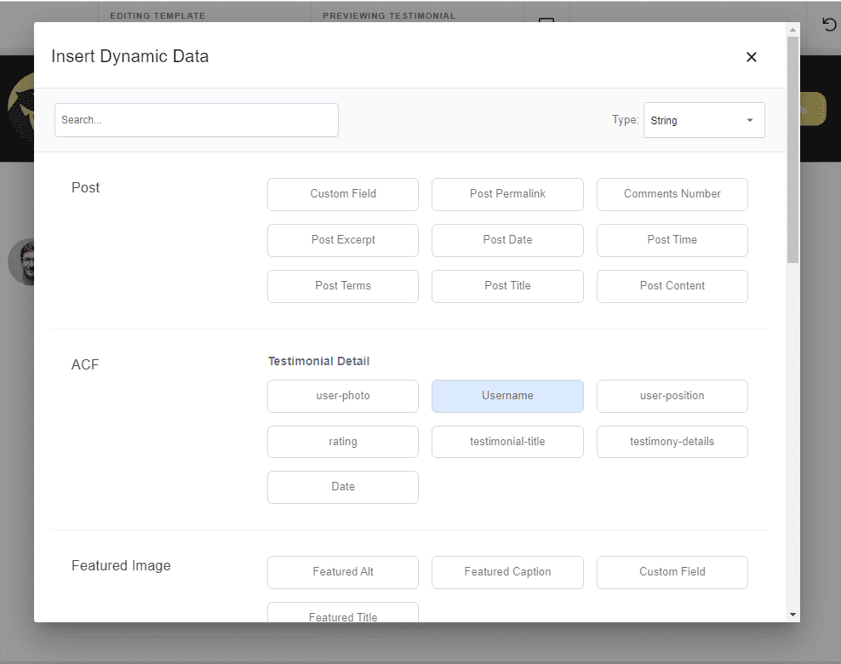This screenshot has width=841, height=664.
Task: Click the undo icon in top bar
Action: point(829,25)
